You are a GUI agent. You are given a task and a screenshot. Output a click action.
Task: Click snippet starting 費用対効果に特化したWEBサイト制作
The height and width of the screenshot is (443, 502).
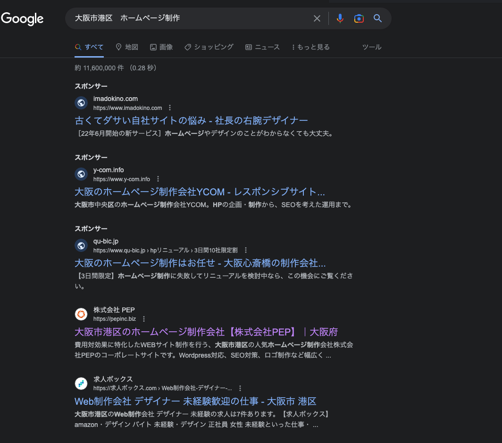pyautogui.click(x=214, y=350)
